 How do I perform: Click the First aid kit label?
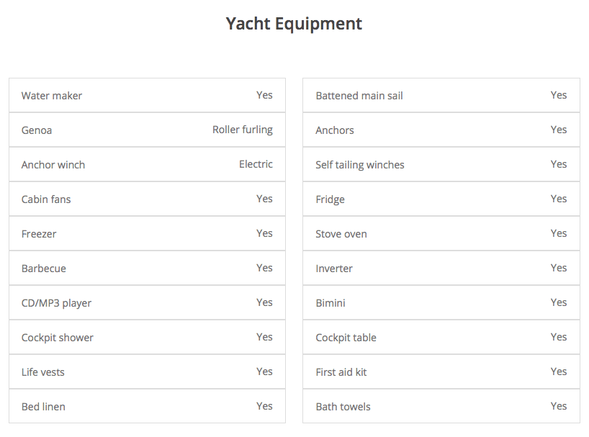[341, 372]
